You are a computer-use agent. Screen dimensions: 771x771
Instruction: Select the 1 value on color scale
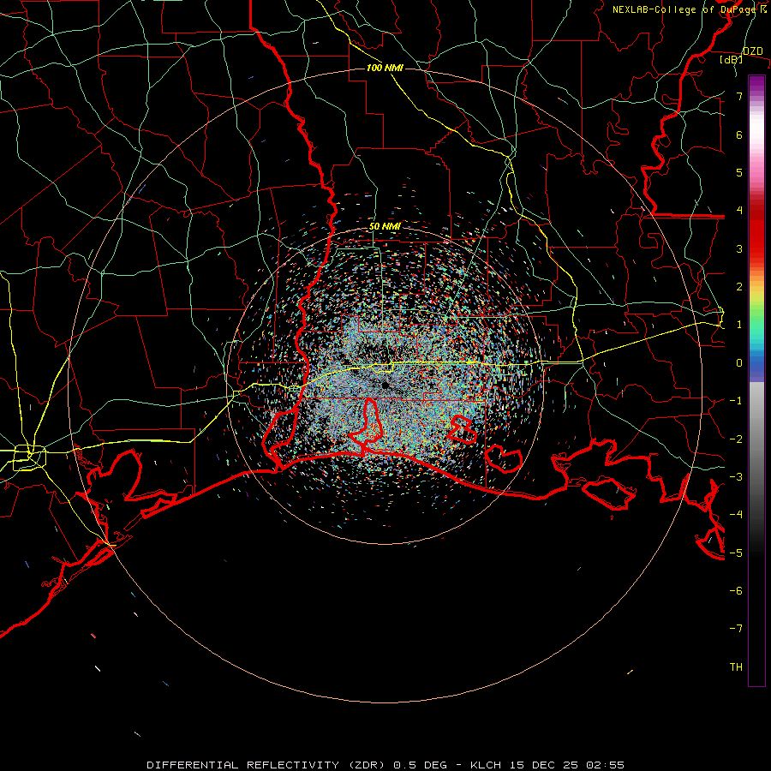tap(739, 325)
